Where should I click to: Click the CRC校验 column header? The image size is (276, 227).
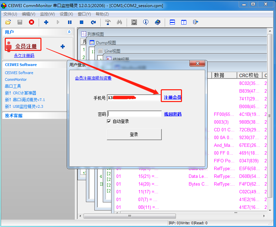point(249,75)
